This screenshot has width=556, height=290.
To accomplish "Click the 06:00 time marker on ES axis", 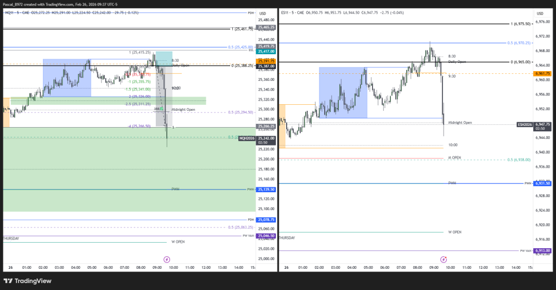I will [x=384, y=268].
